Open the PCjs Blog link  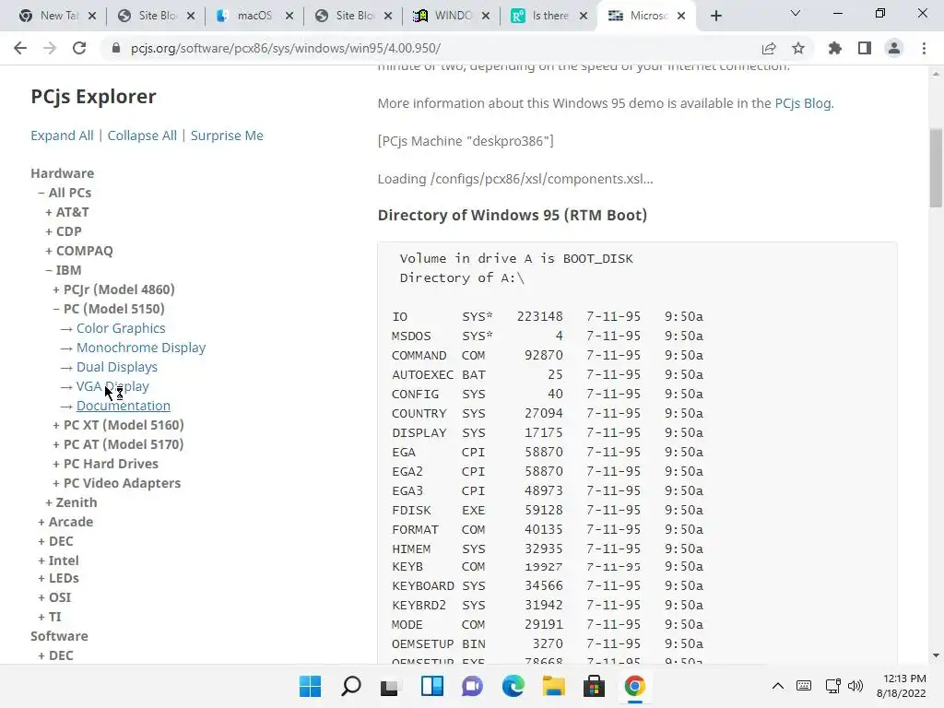[x=803, y=103]
